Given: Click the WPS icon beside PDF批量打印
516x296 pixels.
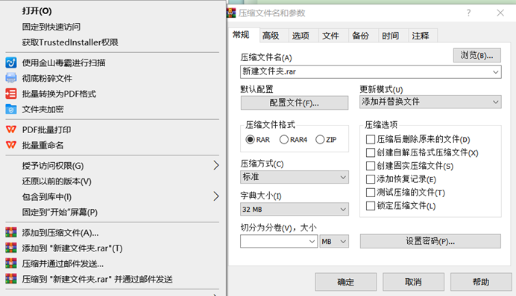Looking at the screenshot, I should [11, 129].
